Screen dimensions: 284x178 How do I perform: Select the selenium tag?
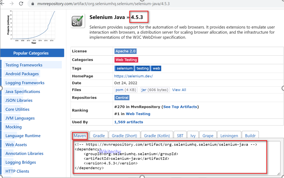pos(124,68)
